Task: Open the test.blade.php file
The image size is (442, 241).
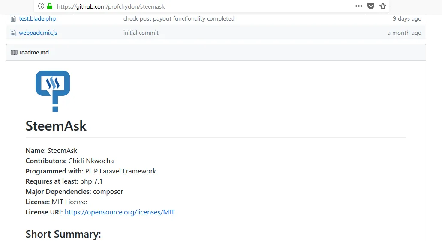Action: pyautogui.click(x=37, y=18)
